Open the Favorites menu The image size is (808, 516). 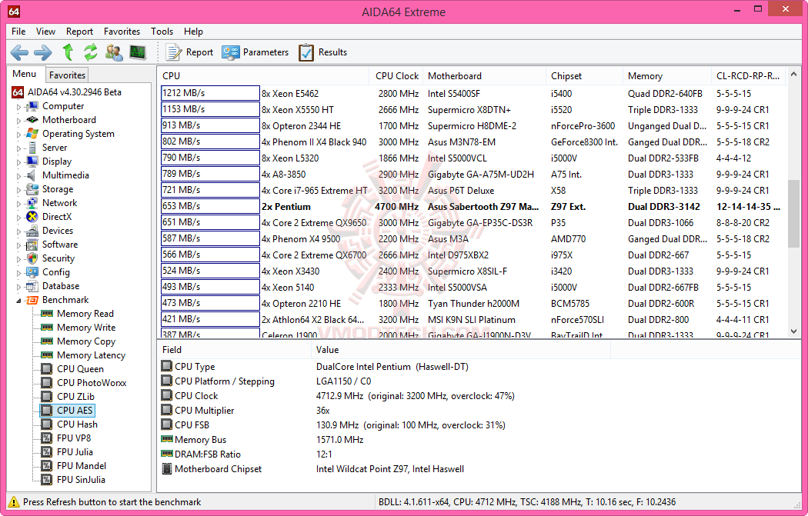pyautogui.click(x=122, y=32)
